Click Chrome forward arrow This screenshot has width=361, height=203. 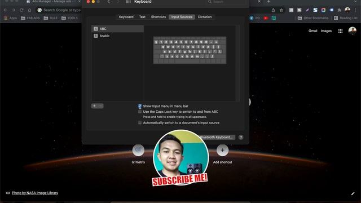(14, 10)
